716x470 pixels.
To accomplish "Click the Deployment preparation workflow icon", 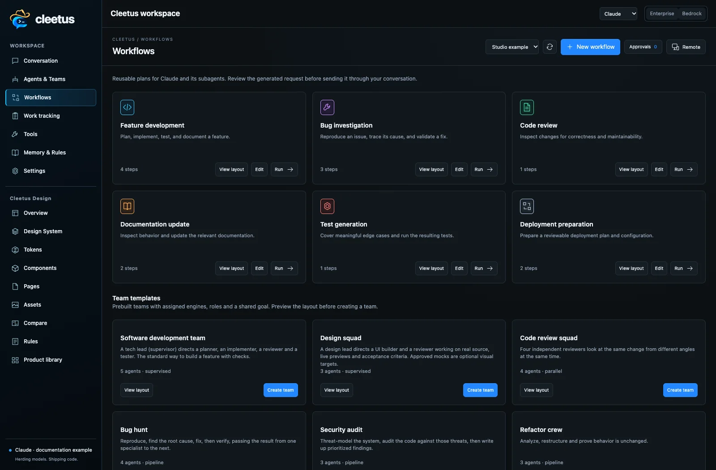I will pyautogui.click(x=527, y=206).
